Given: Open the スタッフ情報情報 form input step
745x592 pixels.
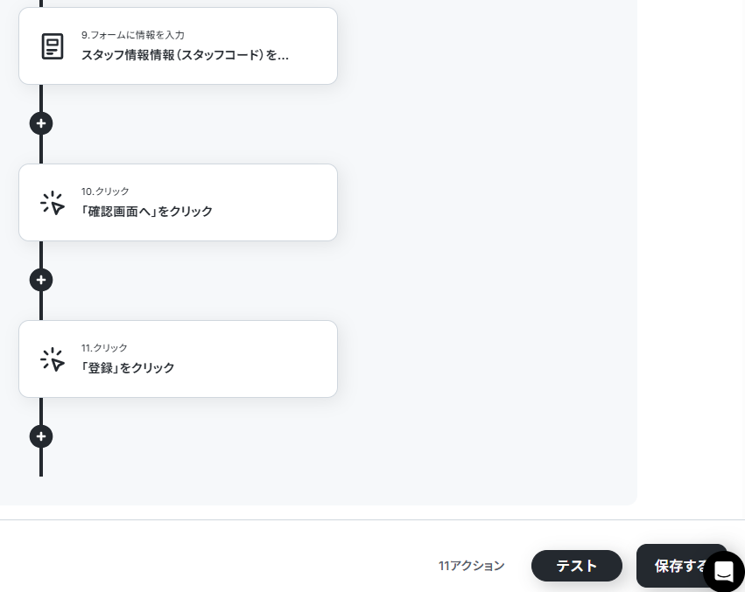Looking at the screenshot, I should 179,46.
